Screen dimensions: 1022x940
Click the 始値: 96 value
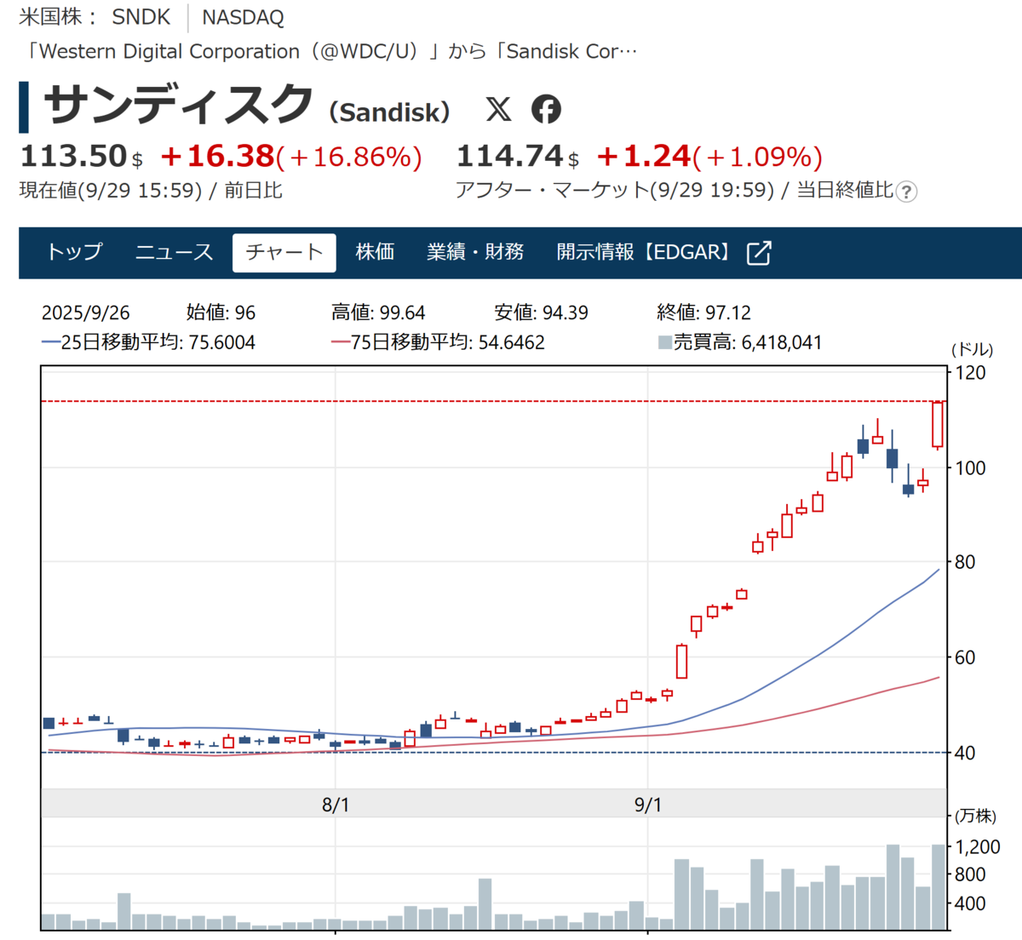221,312
